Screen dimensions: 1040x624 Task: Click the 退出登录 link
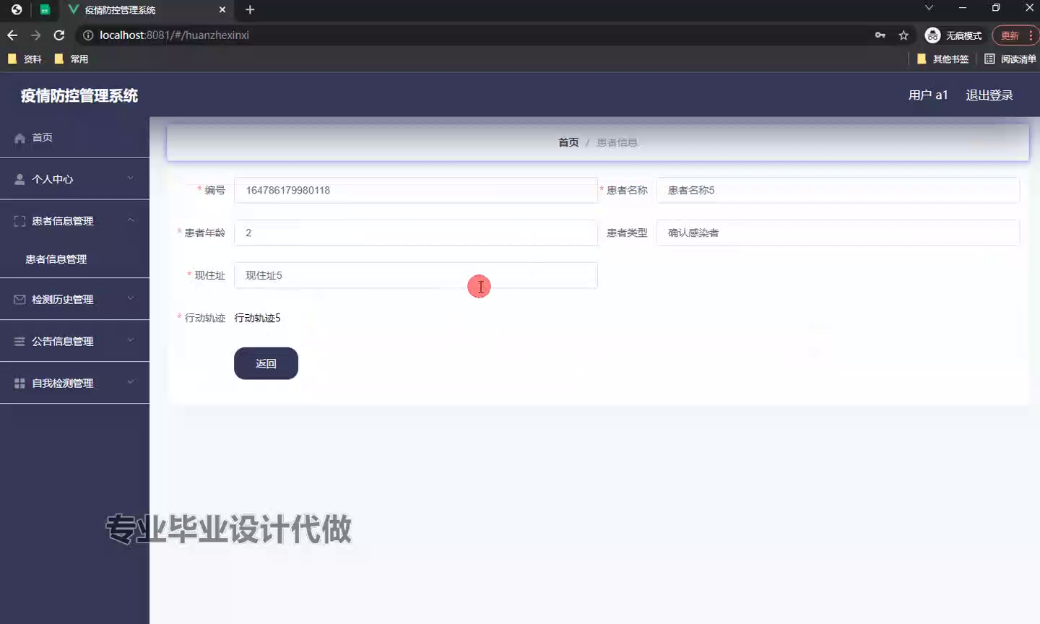pos(989,95)
